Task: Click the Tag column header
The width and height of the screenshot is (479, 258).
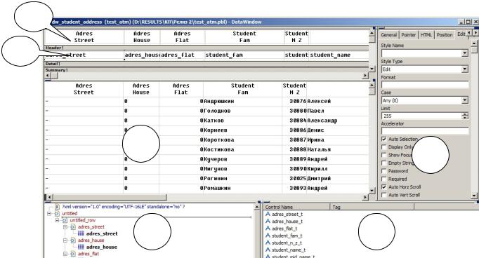Action: (x=372, y=207)
